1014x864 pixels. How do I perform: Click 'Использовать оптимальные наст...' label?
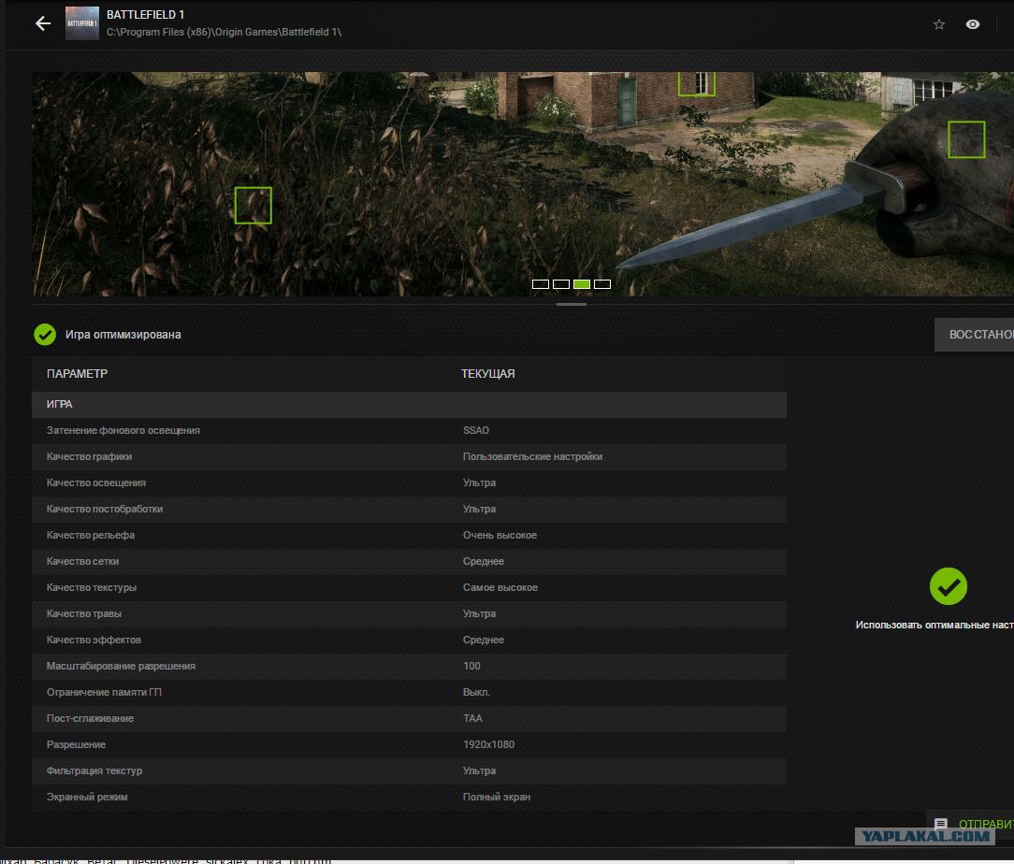tap(934, 625)
